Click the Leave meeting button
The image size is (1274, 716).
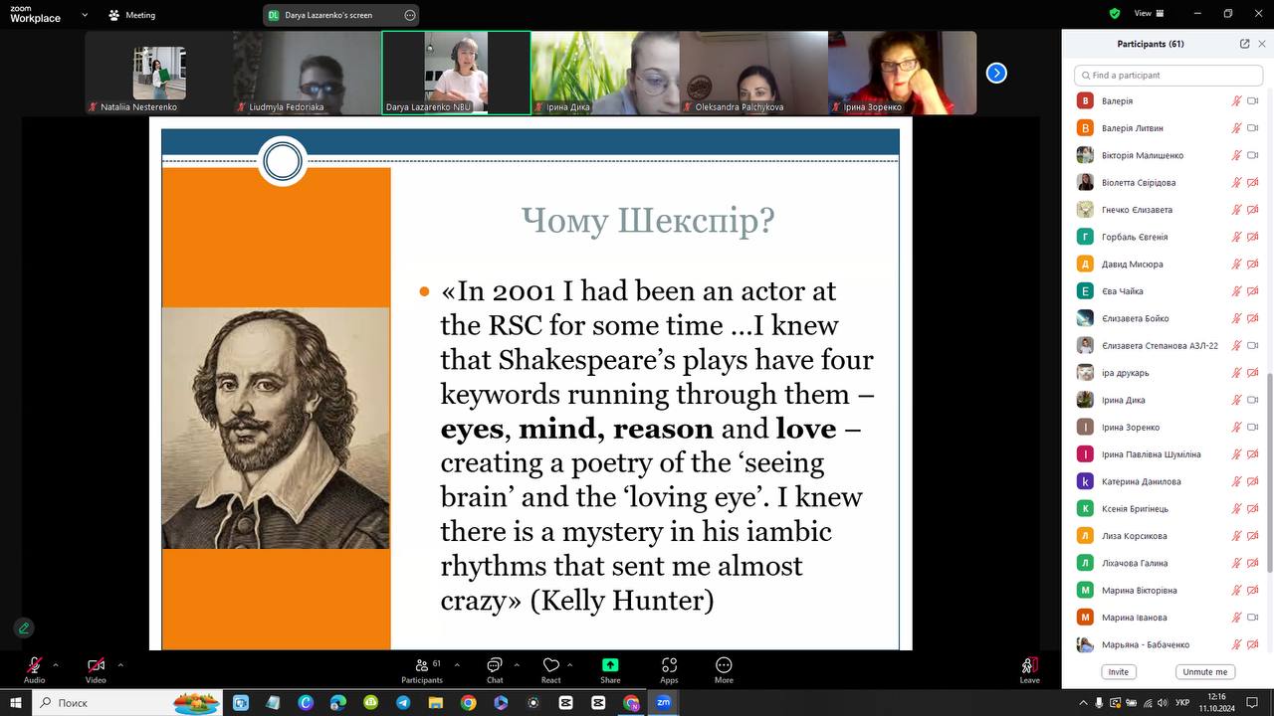(1029, 669)
